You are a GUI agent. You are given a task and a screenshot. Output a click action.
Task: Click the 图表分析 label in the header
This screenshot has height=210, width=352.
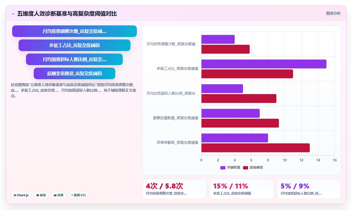(333, 13)
